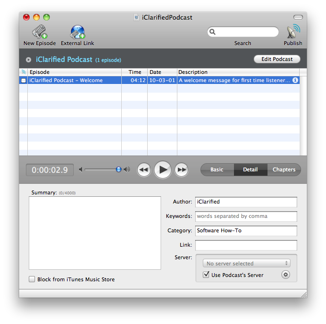Adjust the volume slider knob
Screen dimensions: 326x324
(x=118, y=169)
